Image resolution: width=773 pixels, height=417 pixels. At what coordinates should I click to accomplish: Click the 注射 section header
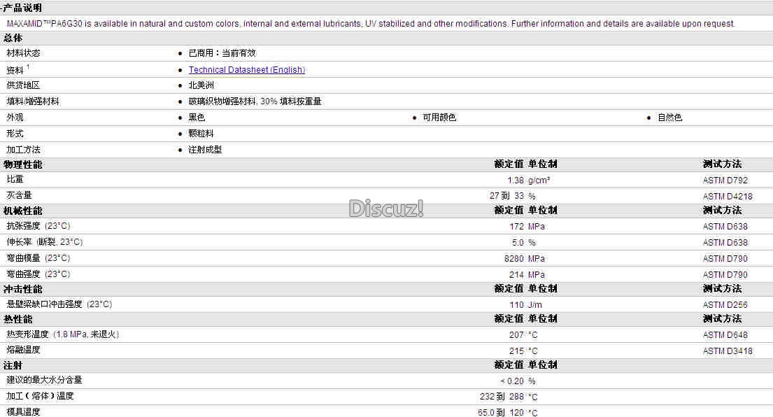tap(13, 366)
